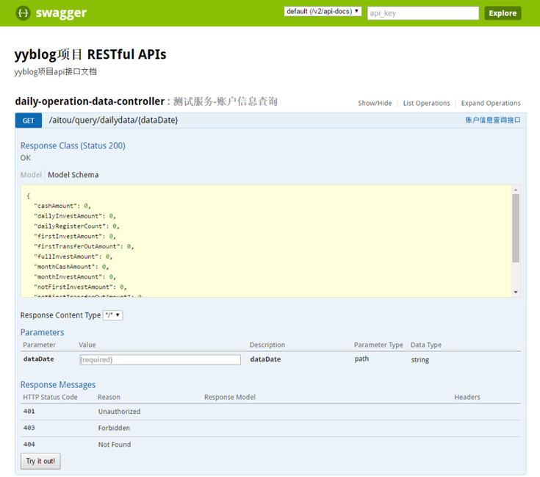Click the OK response text
The width and height of the screenshot is (540, 477).
click(25, 158)
